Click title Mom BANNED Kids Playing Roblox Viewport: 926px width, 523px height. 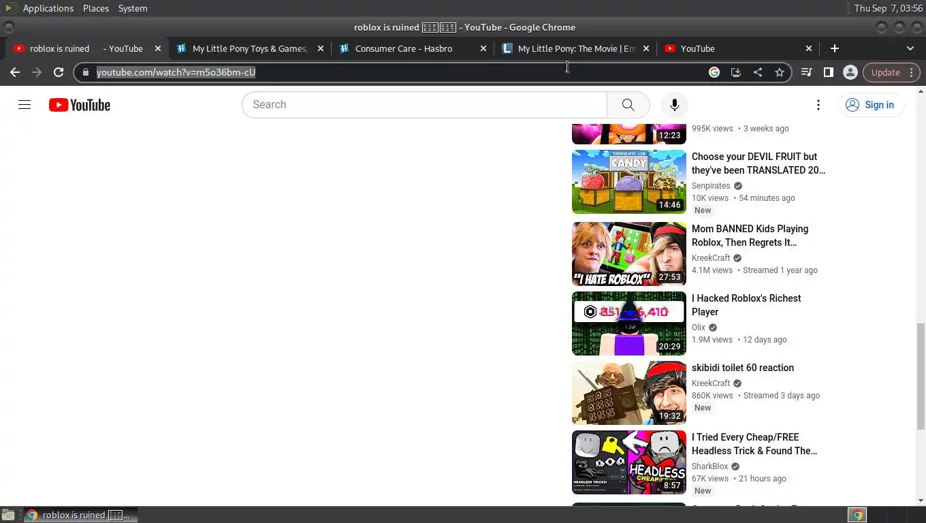pos(750,236)
